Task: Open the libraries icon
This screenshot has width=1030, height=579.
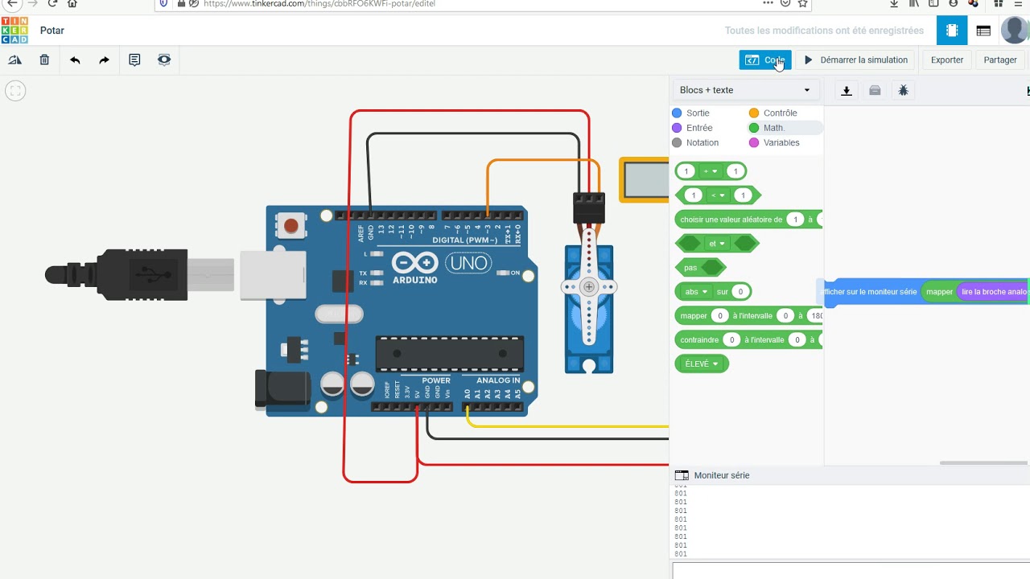Action: click(875, 91)
